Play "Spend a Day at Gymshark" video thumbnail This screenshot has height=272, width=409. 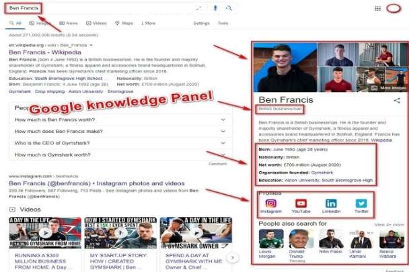pos(196,232)
